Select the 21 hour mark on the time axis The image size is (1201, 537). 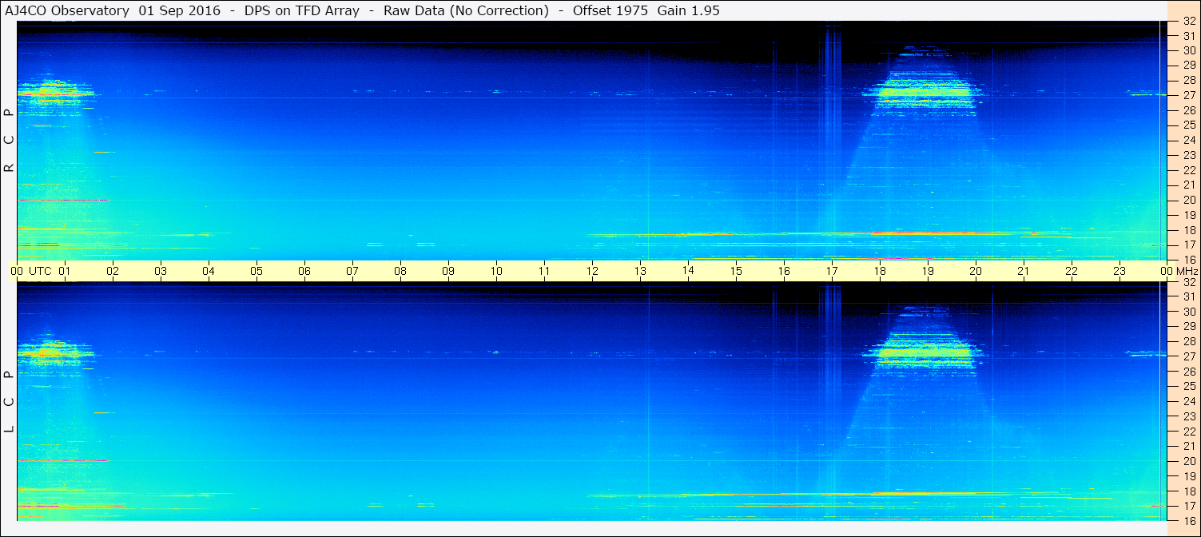[1024, 271]
